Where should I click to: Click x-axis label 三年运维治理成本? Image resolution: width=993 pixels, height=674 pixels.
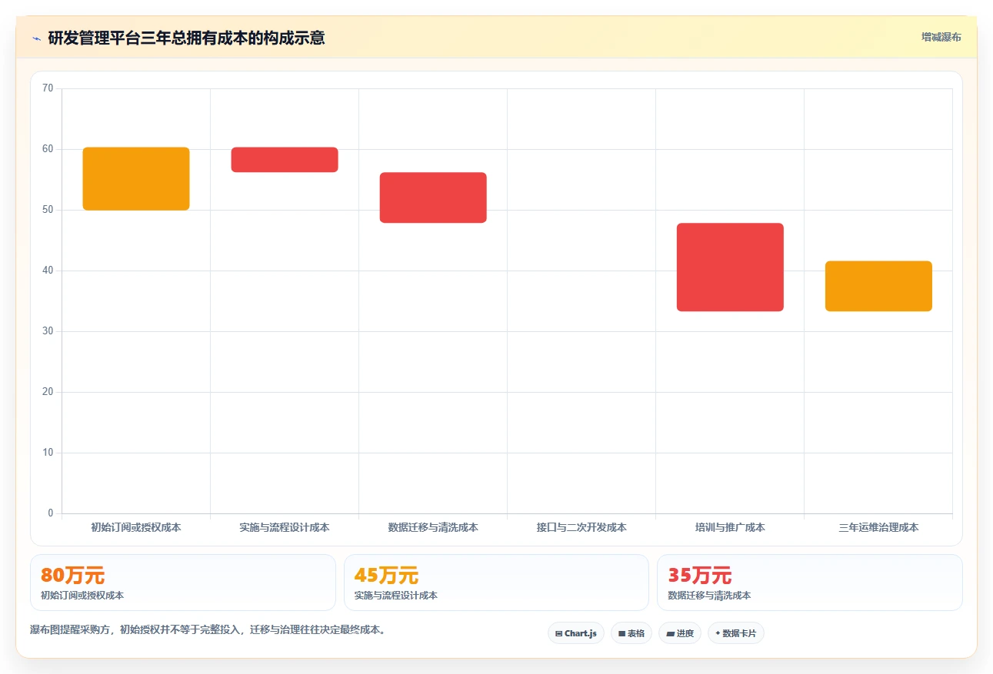878,528
